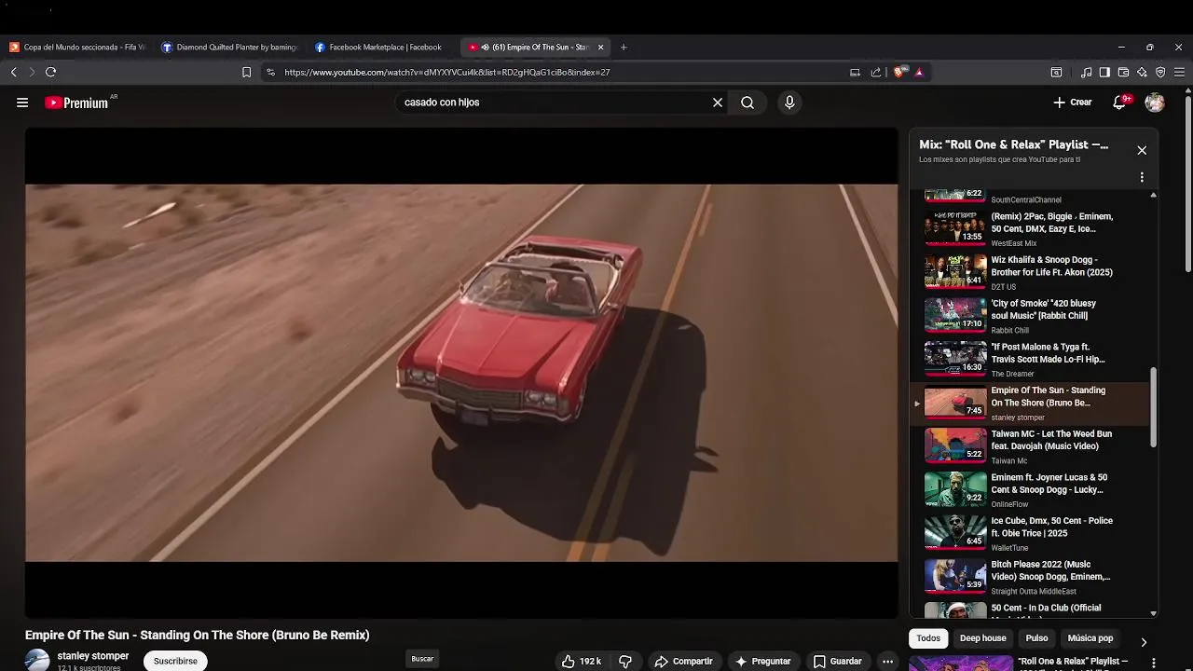
Task: Play Taiwan MC Let The Weed Bun
Action: (x=1030, y=446)
